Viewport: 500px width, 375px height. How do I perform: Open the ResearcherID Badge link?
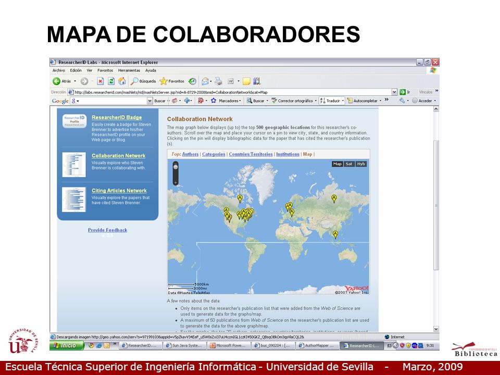point(117,117)
